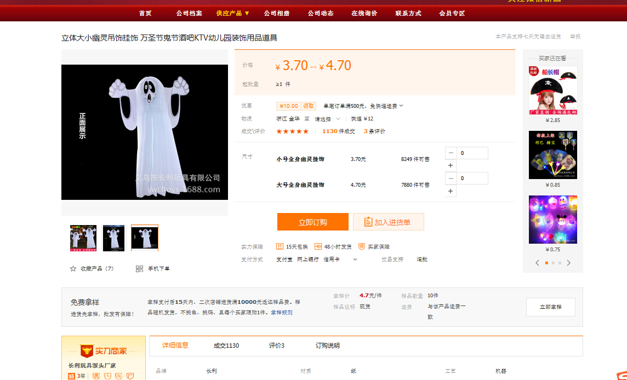Expand the payment methods chevron
The height and width of the screenshot is (380, 627).
[355, 260]
